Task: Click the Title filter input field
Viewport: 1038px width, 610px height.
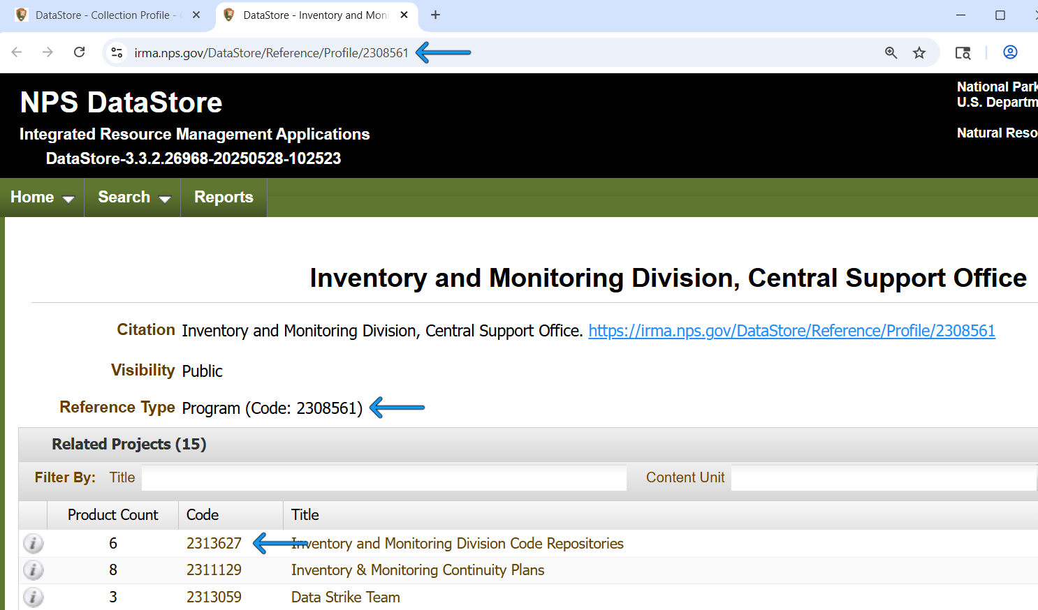Action: point(384,478)
